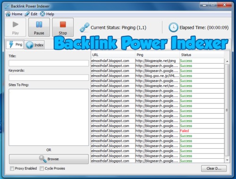Toggle the Cycle Proxies checkbox

point(42,169)
